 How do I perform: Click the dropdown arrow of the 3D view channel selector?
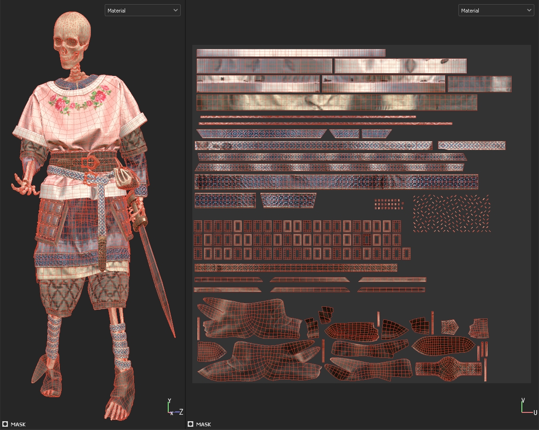[175, 10]
